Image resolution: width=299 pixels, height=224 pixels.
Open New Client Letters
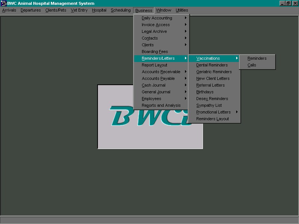point(214,78)
